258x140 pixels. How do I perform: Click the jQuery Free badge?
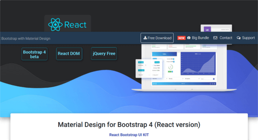pyautogui.click(x=104, y=53)
